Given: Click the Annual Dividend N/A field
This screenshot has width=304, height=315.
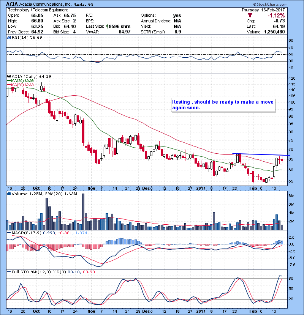Looking at the screenshot, I should point(161,21).
